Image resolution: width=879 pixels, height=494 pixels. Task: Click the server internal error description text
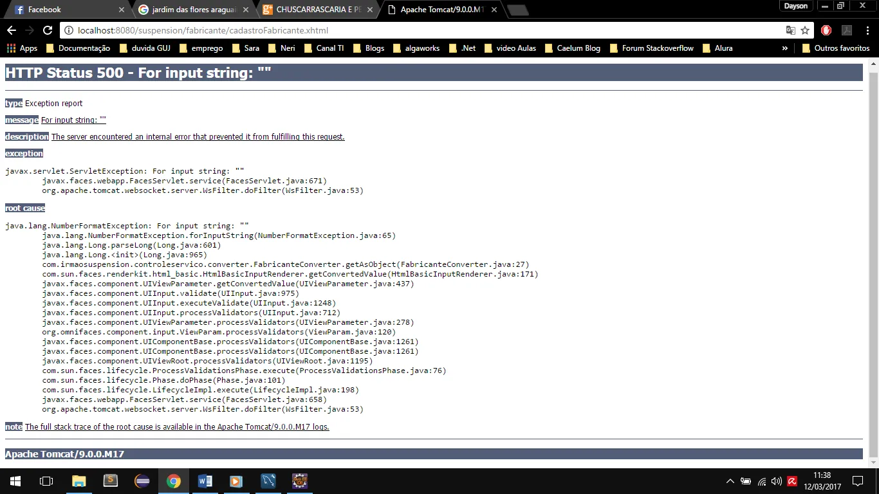198,136
